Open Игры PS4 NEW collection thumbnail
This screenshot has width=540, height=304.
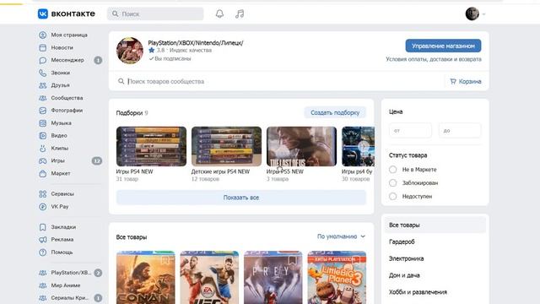[151, 146]
